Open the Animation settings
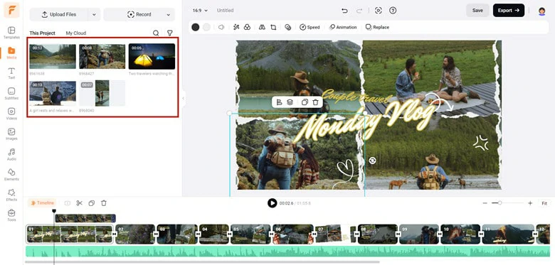The image size is (555, 265). coord(343,27)
